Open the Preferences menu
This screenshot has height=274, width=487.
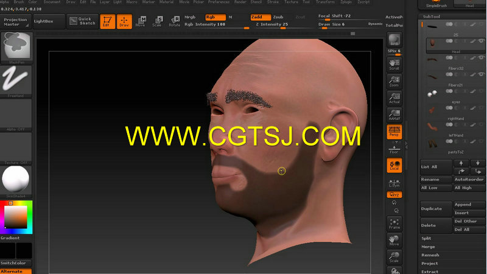(x=219, y=2)
